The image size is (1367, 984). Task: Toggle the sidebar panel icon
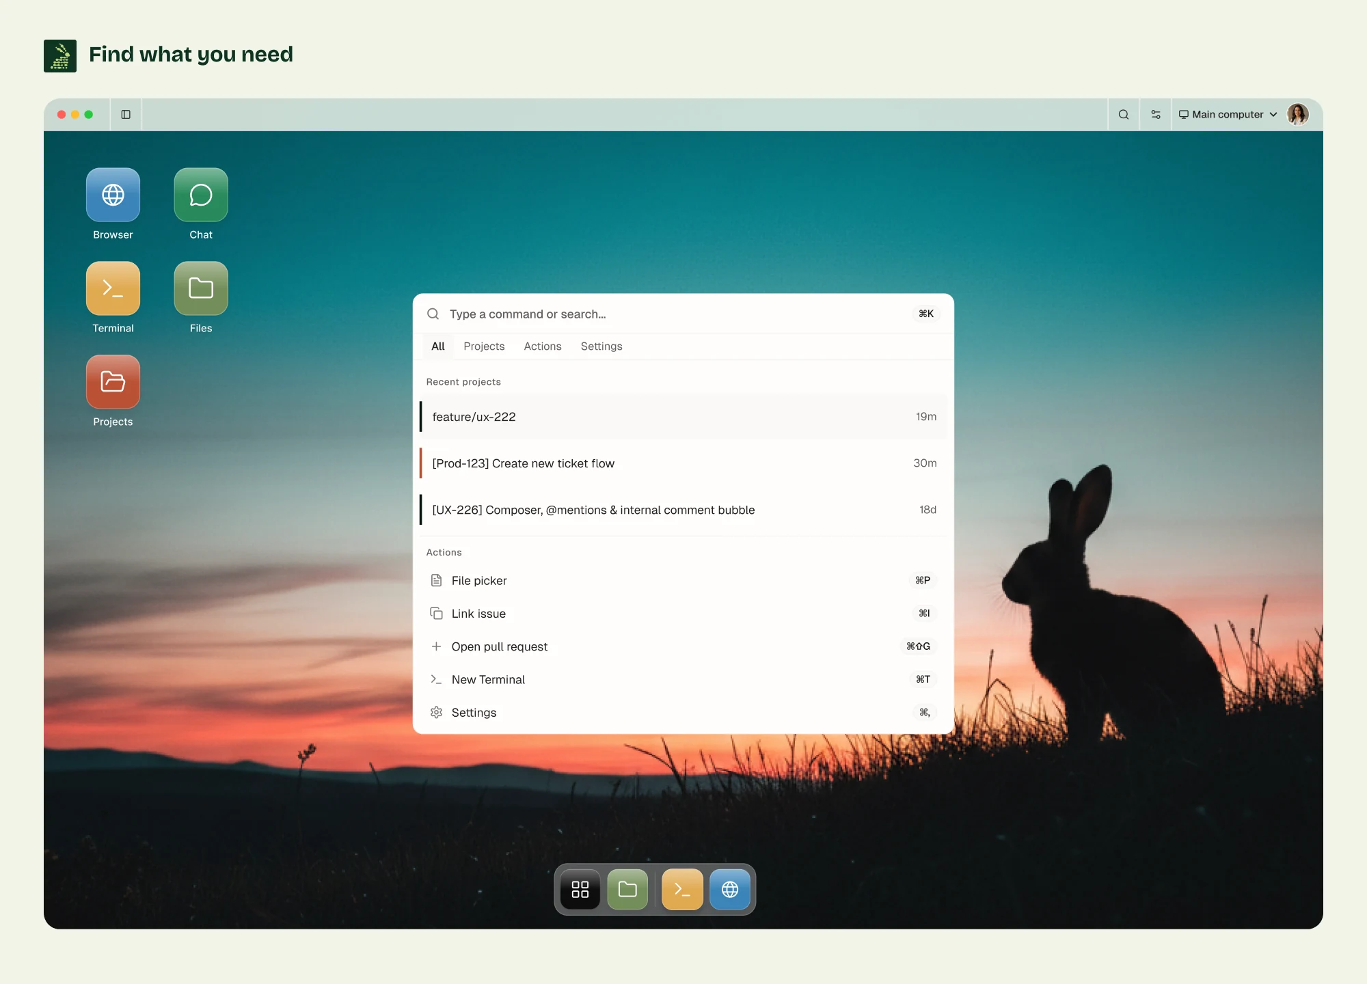coord(126,115)
